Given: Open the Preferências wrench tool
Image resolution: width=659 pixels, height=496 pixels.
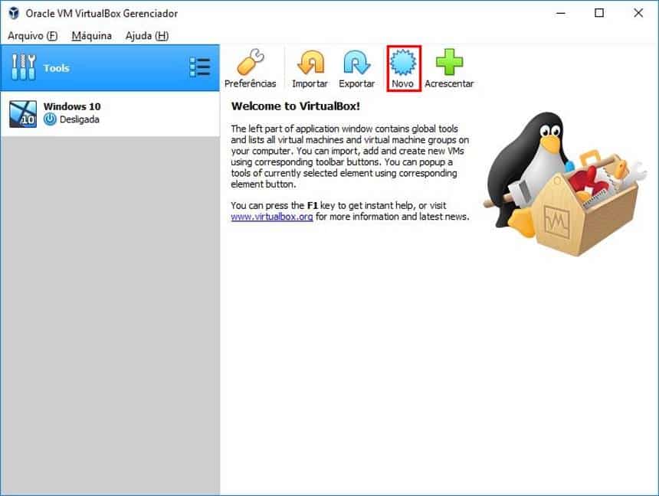Looking at the screenshot, I should (x=250, y=68).
